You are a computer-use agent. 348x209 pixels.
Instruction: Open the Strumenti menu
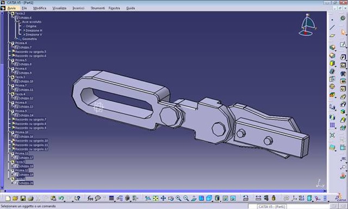pos(98,8)
